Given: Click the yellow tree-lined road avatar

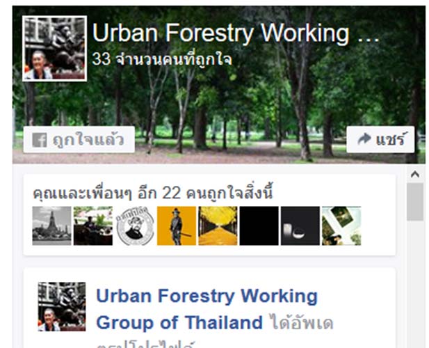Looking at the screenshot, I should click(218, 226).
